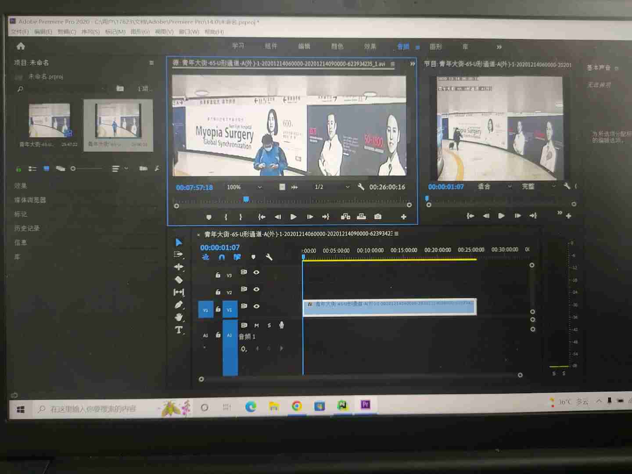Select the Razor tool in the toolbar
This screenshot has width=632, height=474.
click(x=179, y=280)
